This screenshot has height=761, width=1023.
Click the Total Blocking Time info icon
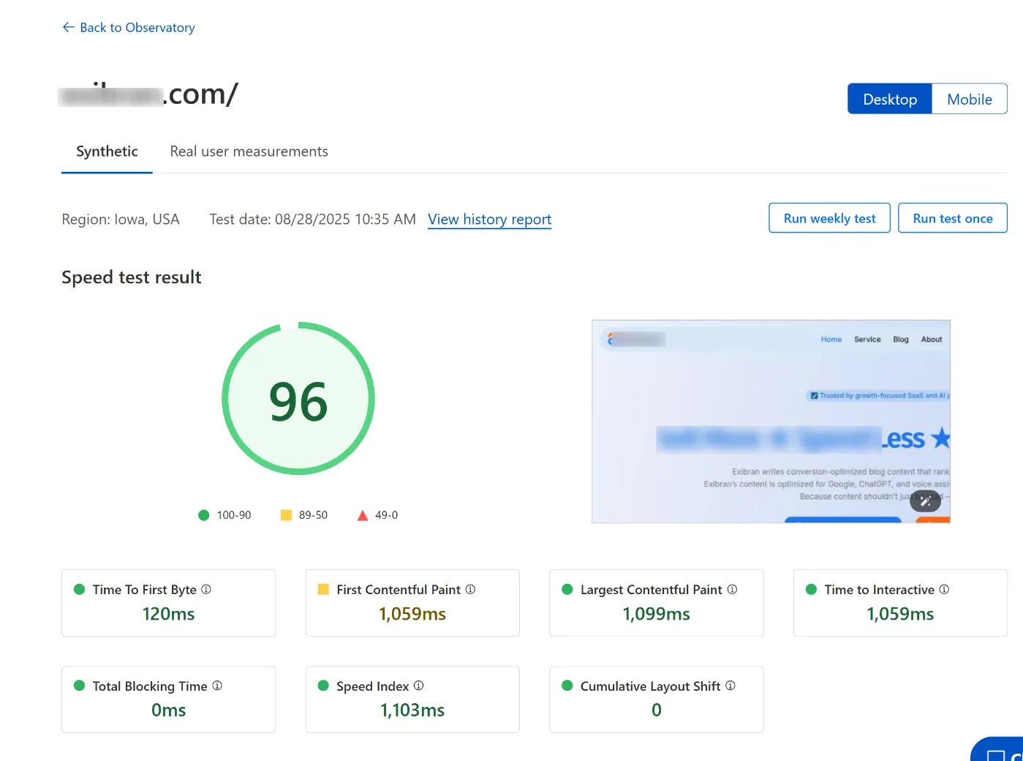tap(217, 686)
